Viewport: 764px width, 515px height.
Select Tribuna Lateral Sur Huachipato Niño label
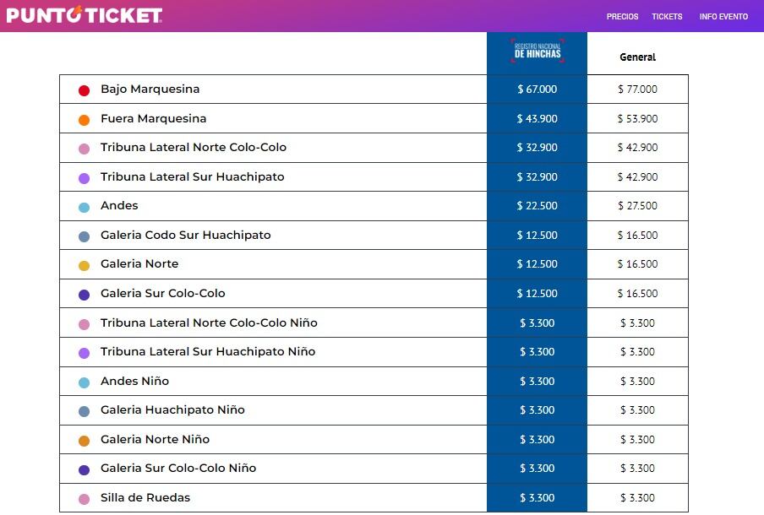208,351
